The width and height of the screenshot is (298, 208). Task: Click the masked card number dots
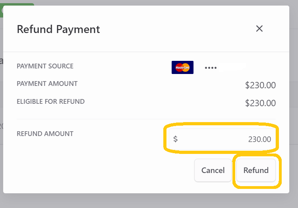coord(211,68)
